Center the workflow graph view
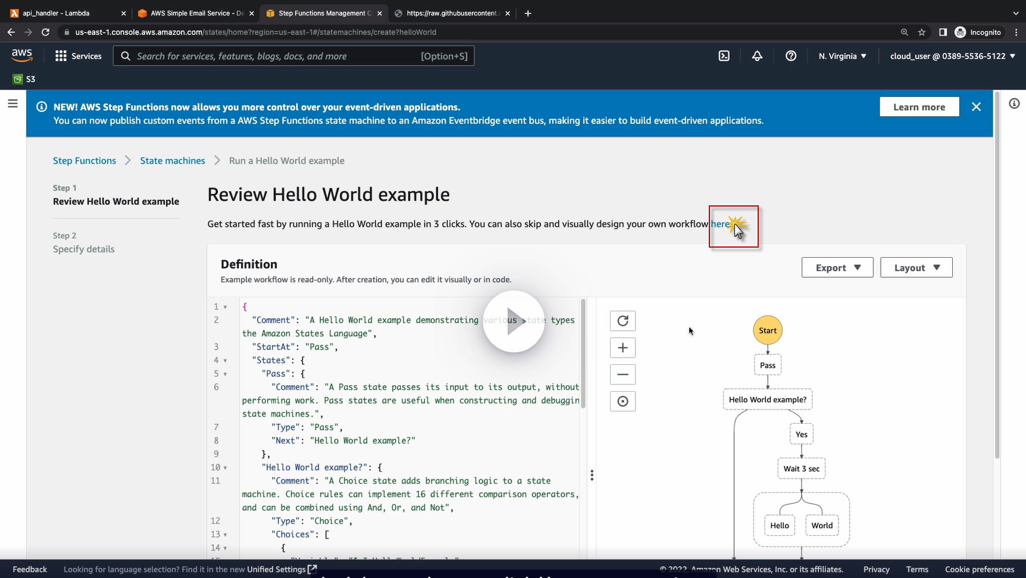Screen dimensions: 1026x578 623,401
